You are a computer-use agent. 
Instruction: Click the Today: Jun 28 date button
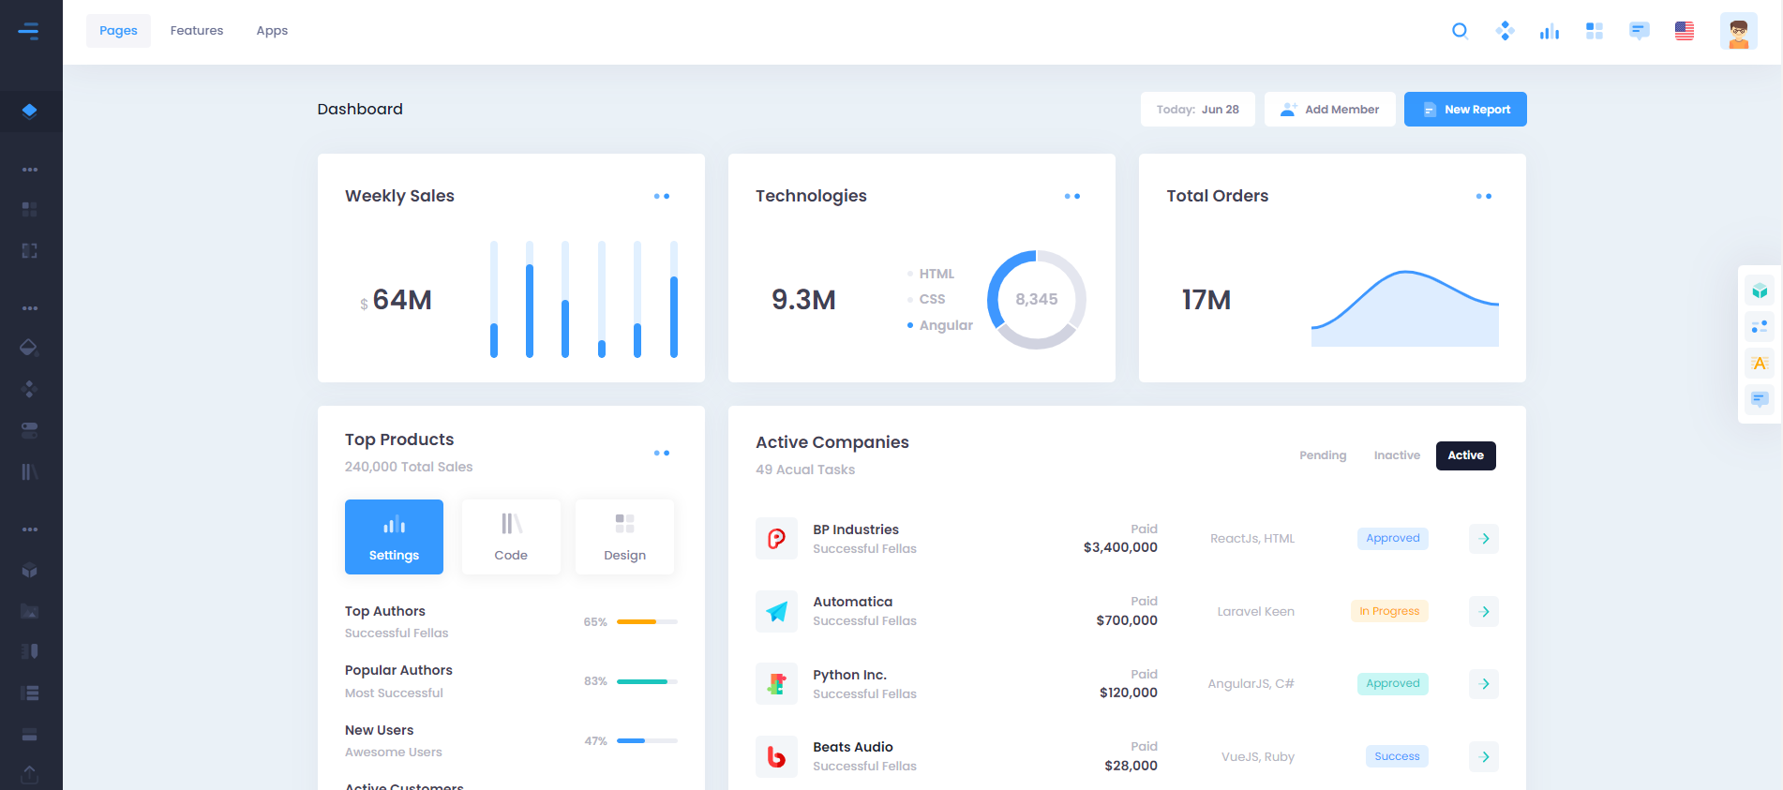tap(1198, 110)
